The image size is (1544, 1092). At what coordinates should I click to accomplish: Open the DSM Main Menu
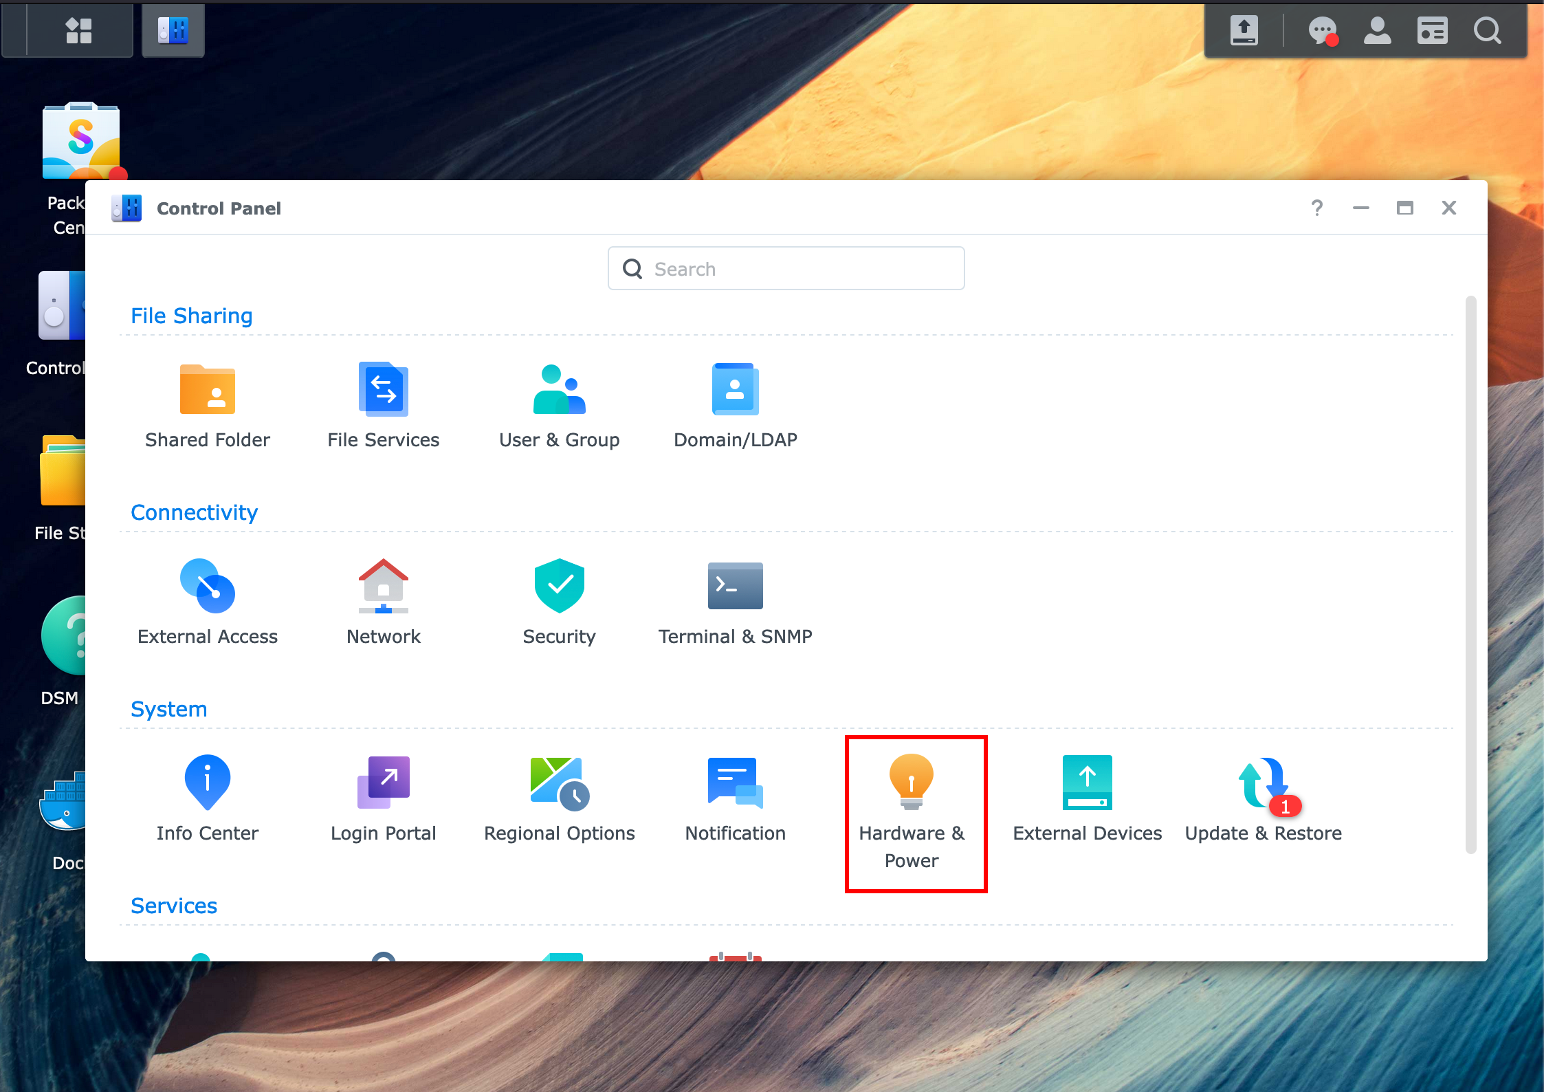click(x=78, y=30)
